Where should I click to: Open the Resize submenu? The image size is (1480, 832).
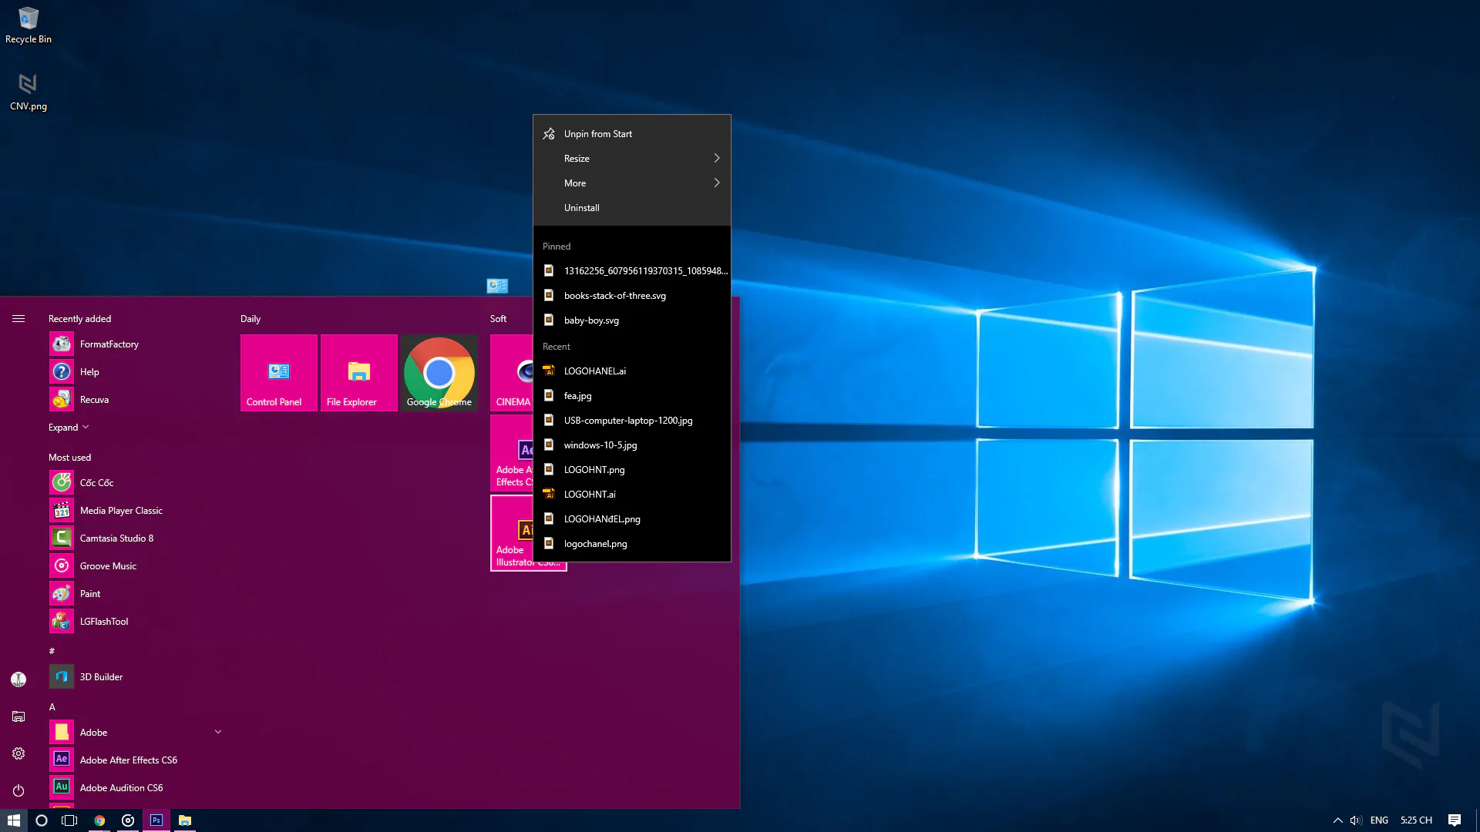click(632, 159)
